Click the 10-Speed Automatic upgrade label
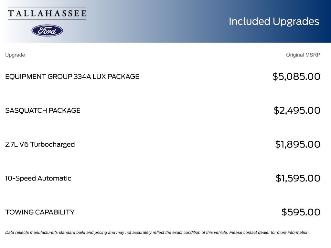This screenshot has height=248, width=331. [x=38, y=178]
